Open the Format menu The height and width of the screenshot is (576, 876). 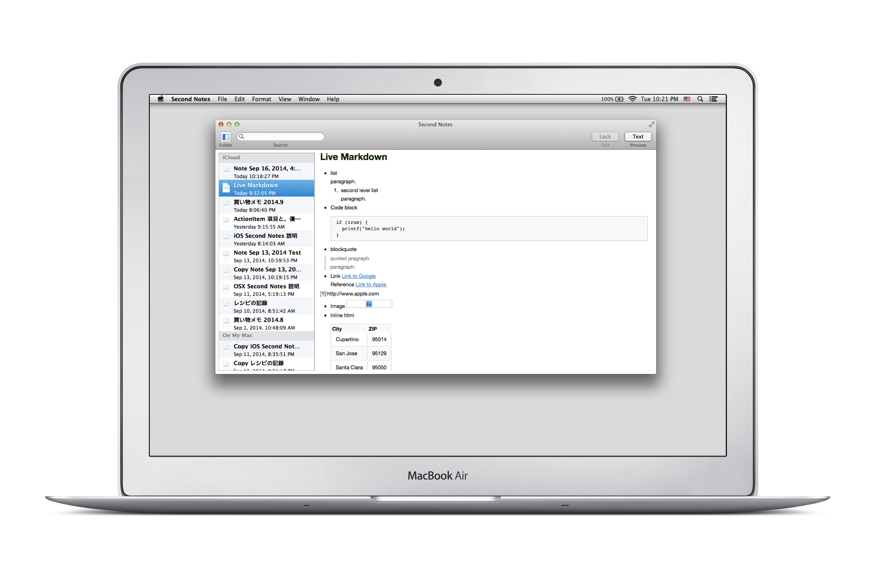coord(261,99)
